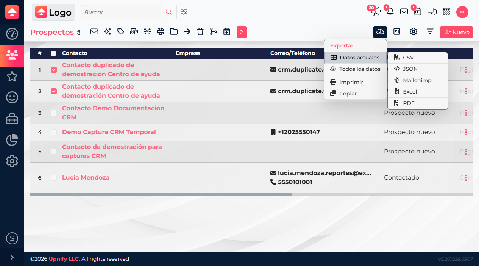The height and width of the screenshot is (266, 479).
Task: Expand the Todos los datos submenu
Action: pyautogui.click(x=355, y=69)
